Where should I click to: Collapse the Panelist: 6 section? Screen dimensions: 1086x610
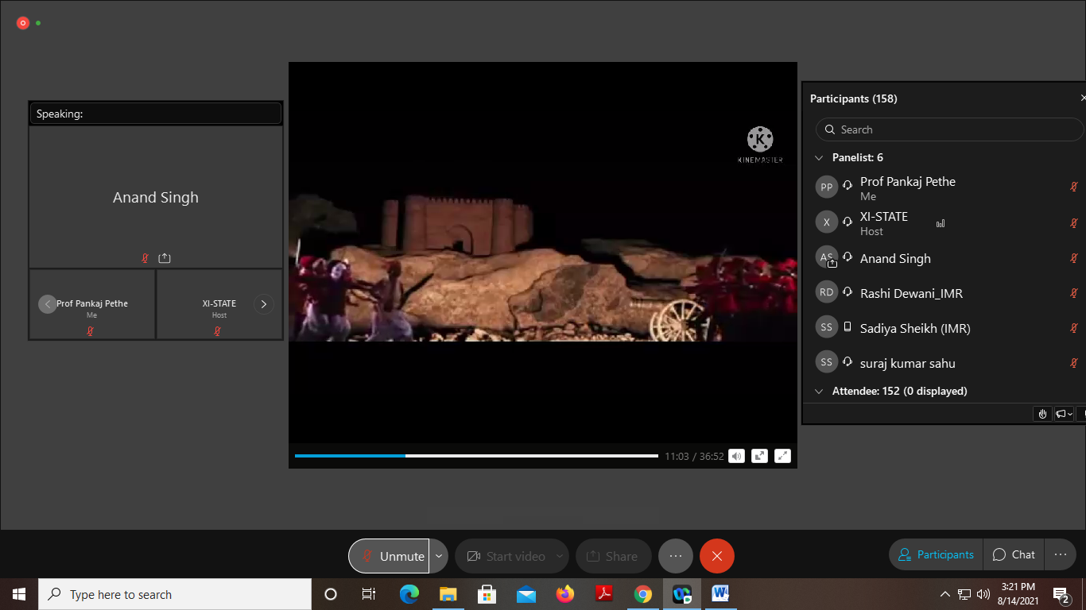[819, 158]
